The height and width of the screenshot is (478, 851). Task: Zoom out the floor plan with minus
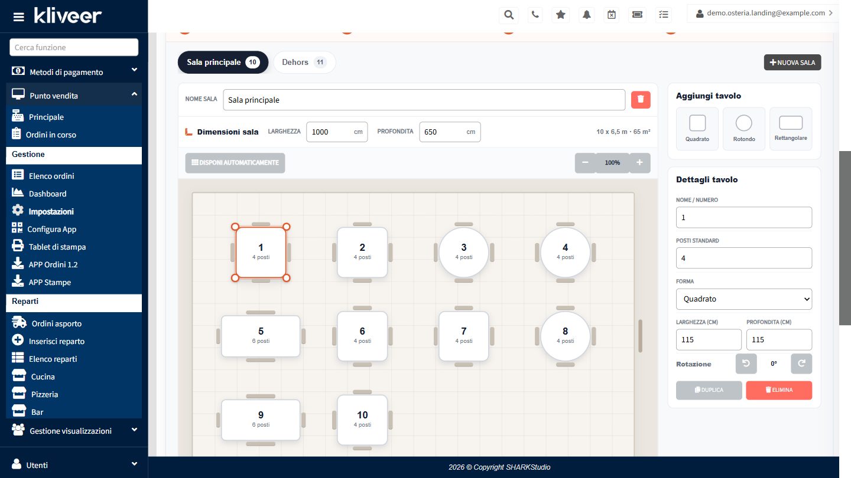585,163
